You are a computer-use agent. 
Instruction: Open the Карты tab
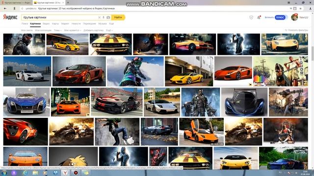click(x=55, y=24)
